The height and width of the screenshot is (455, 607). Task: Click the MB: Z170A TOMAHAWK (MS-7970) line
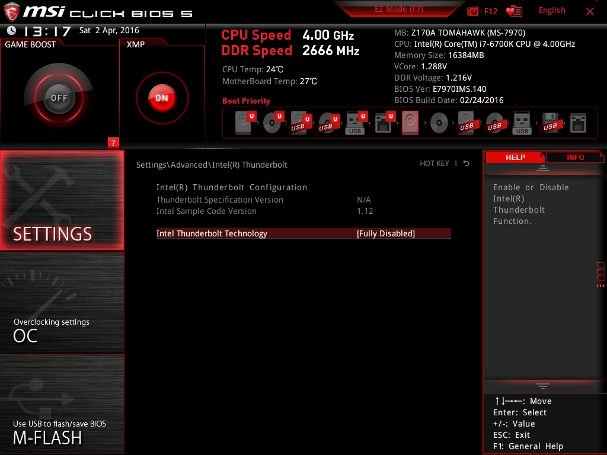coord(459,33)
